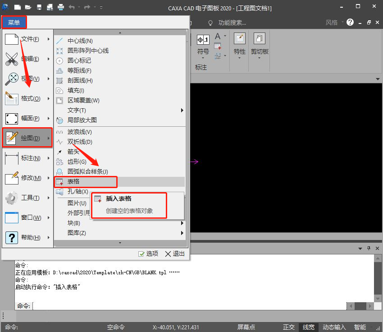Expand the 块(B) submenu arrow
This screenshot has height=332, width=383.
[182, 223]
